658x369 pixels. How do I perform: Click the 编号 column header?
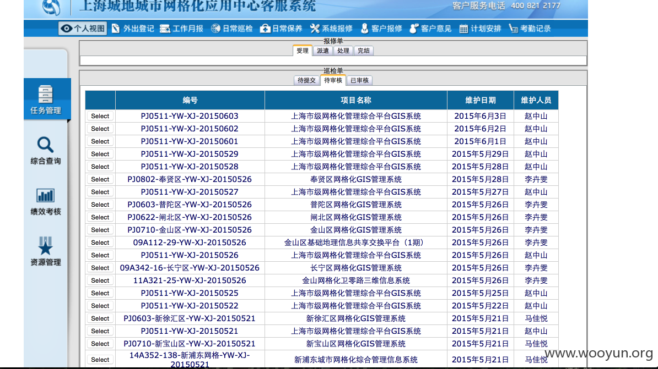[190, 100]
